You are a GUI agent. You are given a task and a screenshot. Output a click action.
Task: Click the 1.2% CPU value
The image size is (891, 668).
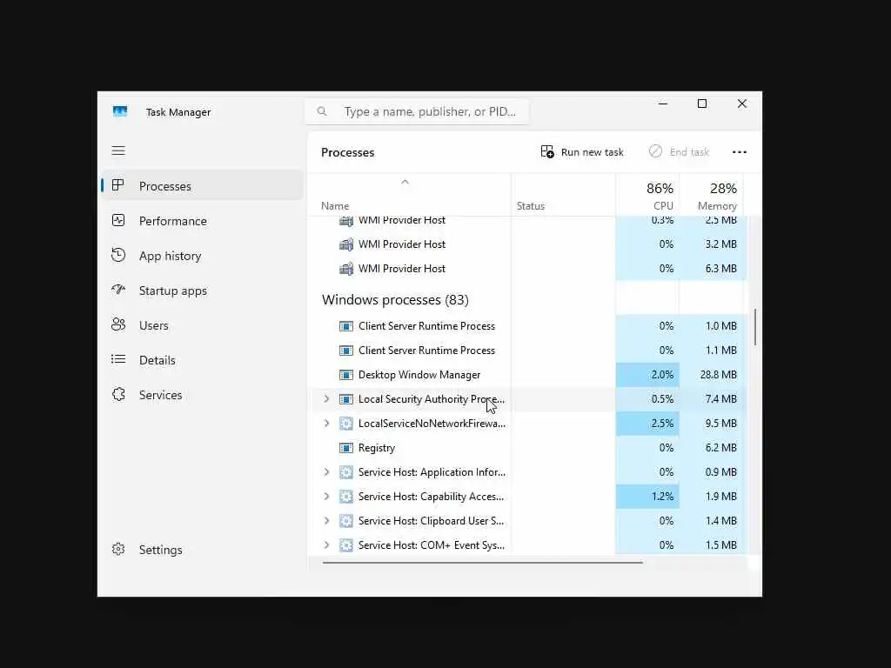point(662,497)
